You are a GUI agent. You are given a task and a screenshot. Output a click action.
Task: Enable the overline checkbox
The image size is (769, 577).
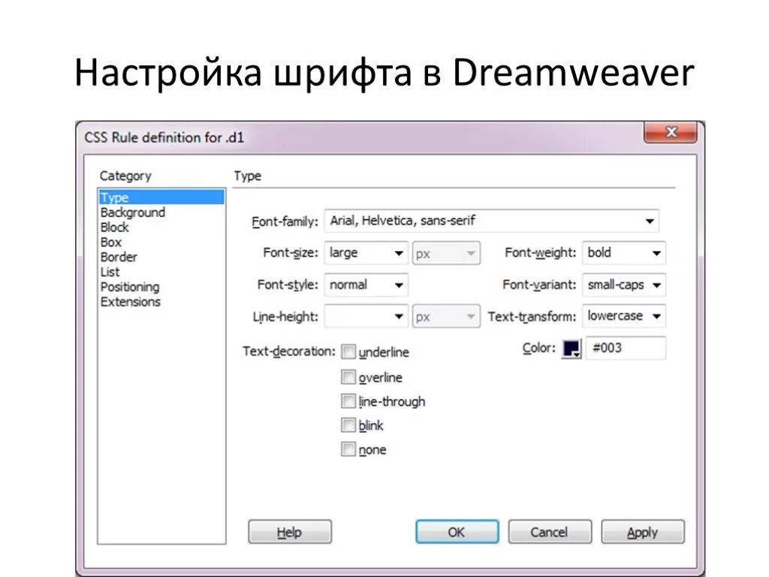tap(348, 377)
